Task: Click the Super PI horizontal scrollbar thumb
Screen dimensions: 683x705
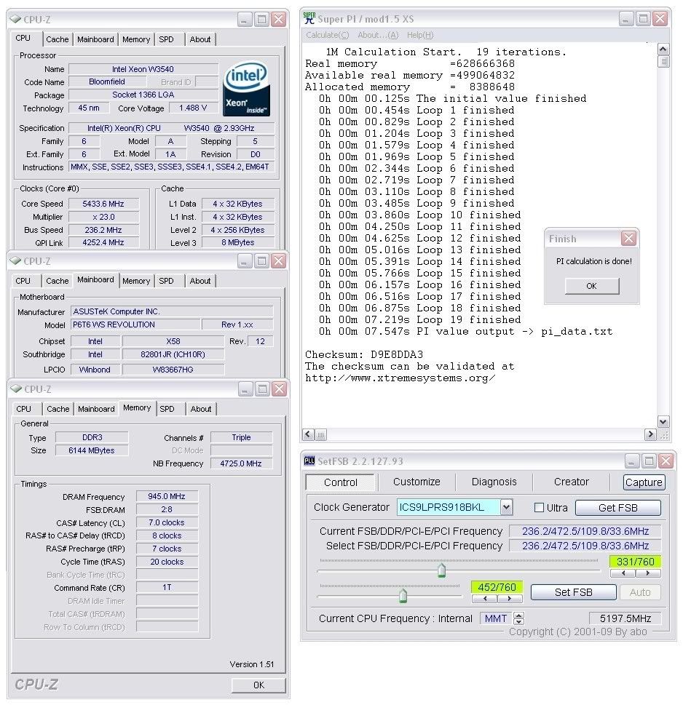Action: pos(320,434)
